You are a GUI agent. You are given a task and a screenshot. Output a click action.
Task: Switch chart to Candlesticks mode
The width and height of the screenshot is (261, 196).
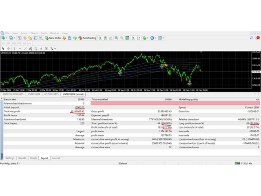[x=105, y=38]
